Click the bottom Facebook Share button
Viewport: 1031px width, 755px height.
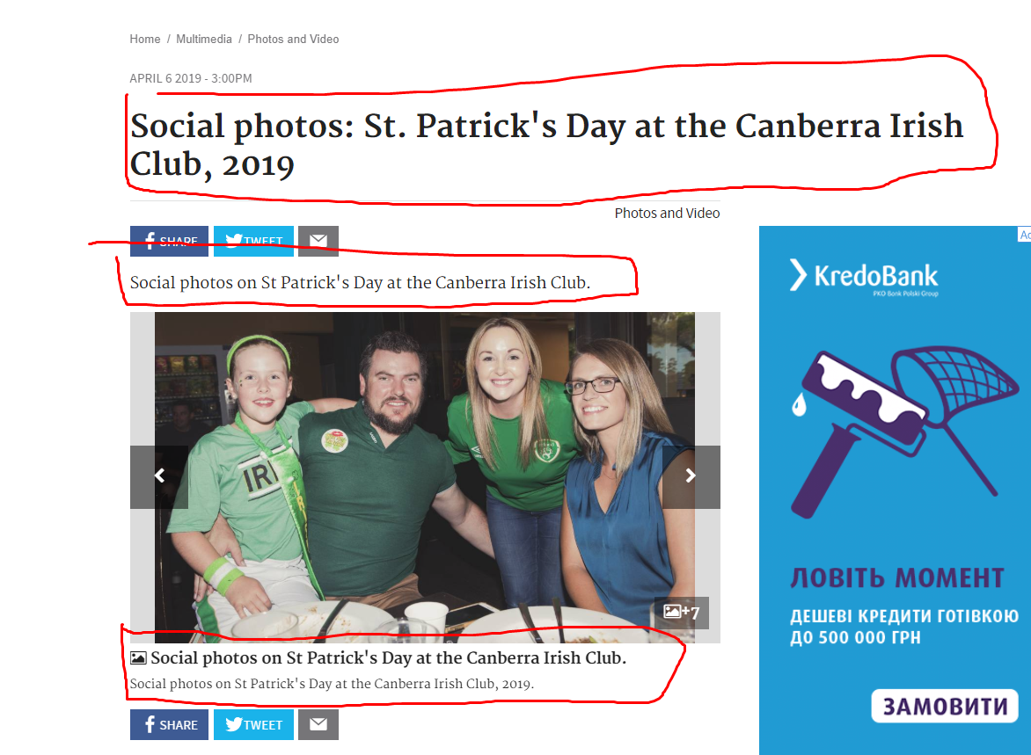[169, 724]
